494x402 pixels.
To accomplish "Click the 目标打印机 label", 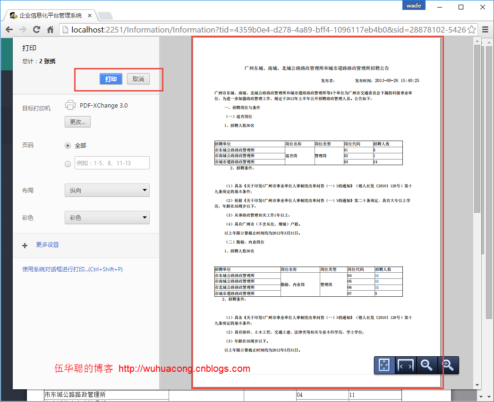I will pos(36,109).
